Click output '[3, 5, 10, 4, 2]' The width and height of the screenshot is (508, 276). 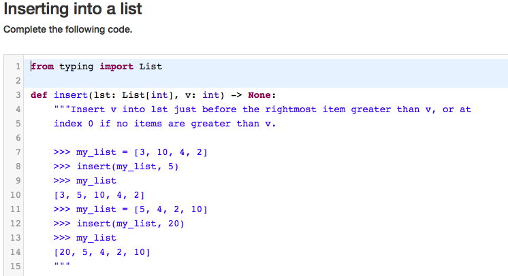[x=99, y=195]
